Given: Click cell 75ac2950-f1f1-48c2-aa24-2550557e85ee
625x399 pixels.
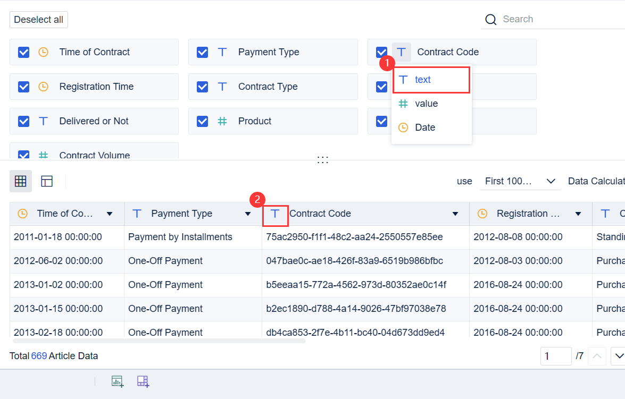Looking at the screenshot, I should click(365, 237).
